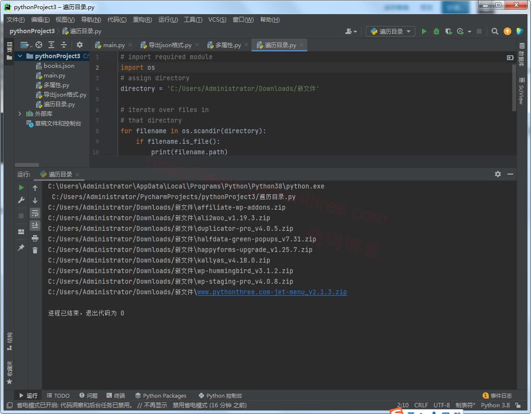Expand all in project panel

[51, 45]
